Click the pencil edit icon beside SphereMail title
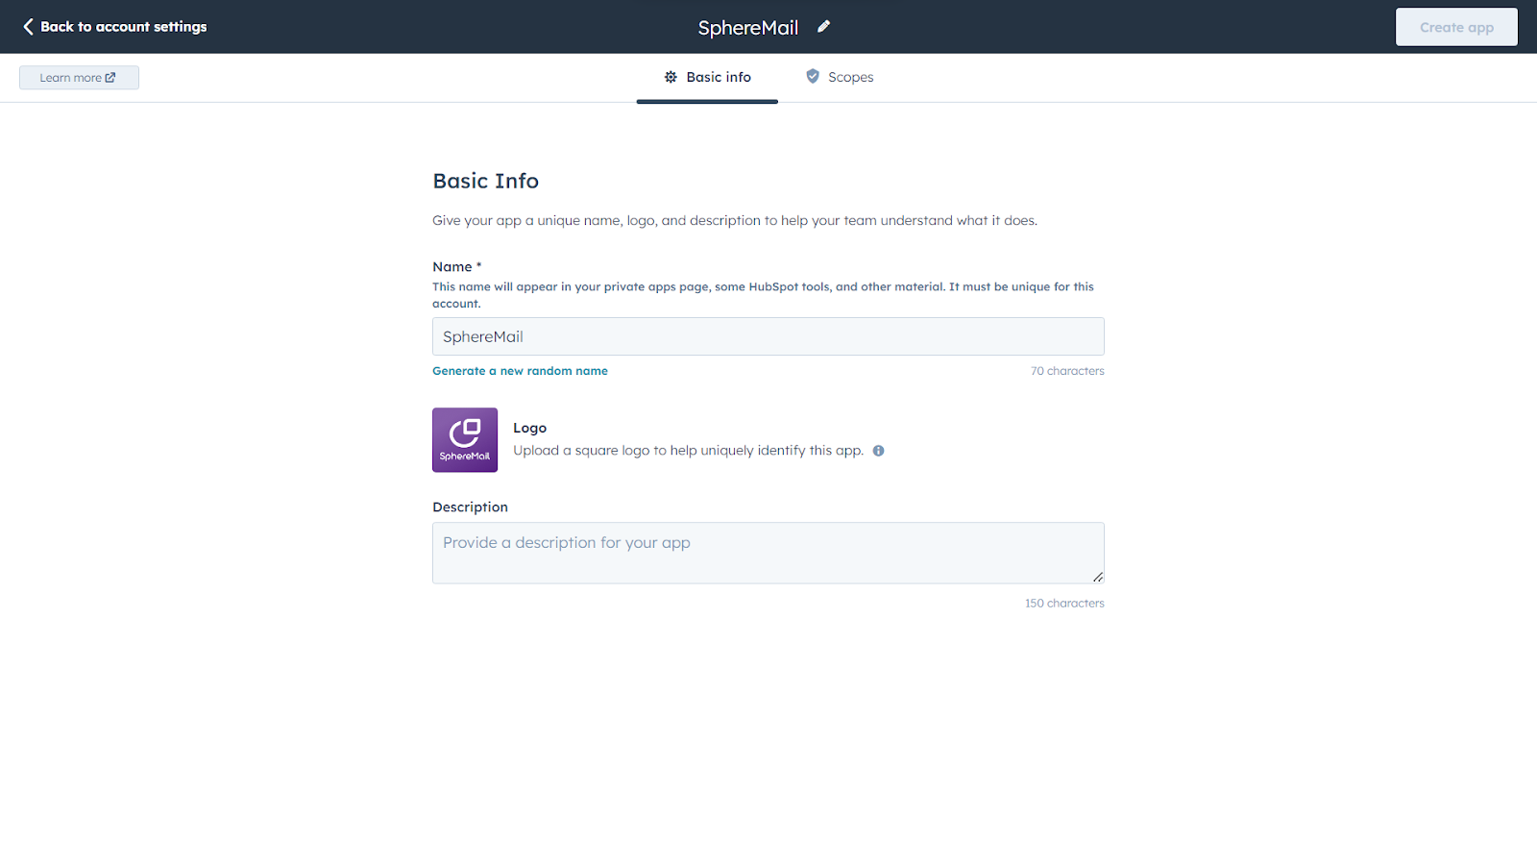 [x=823, y=27]
